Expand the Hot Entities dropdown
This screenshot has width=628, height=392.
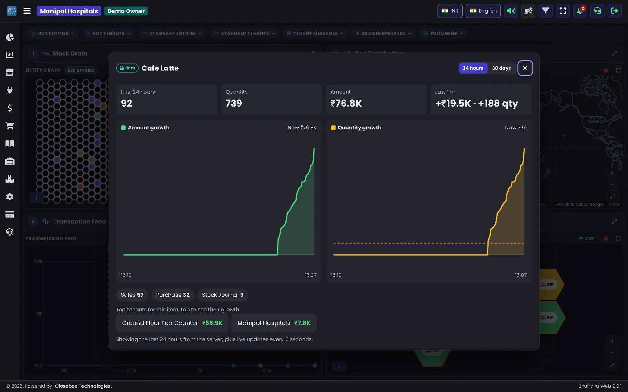[53, 33]
